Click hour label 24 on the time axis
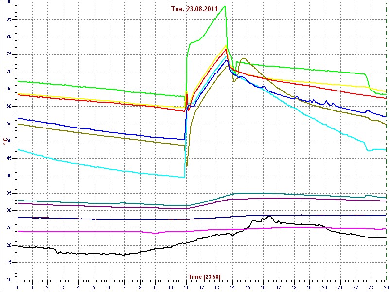The image size is (389, 292). click(386, 288)
